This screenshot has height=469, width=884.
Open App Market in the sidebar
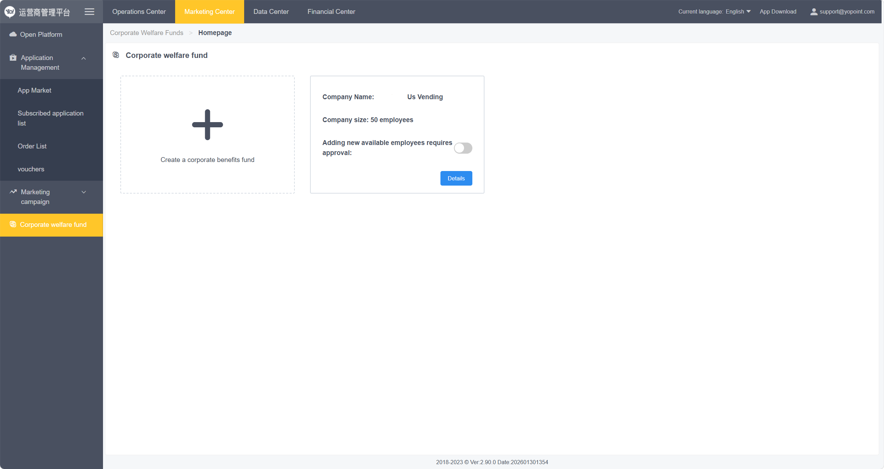pyautogui.click(x=51, y=91)
